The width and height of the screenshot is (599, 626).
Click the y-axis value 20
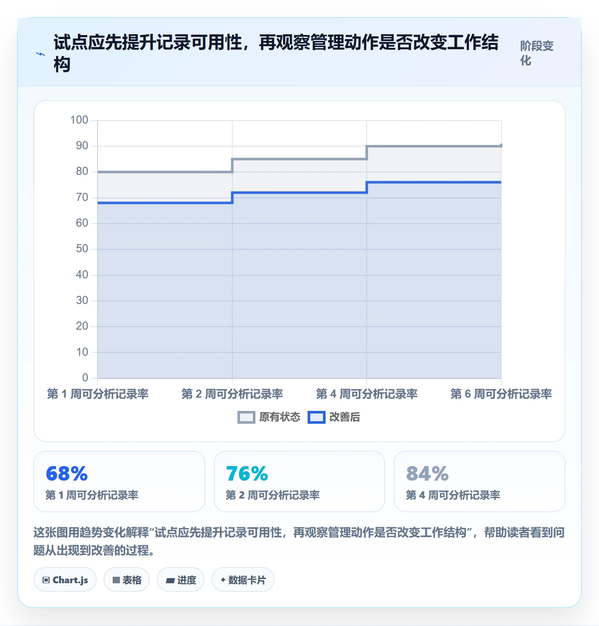[x=82, y=326]
